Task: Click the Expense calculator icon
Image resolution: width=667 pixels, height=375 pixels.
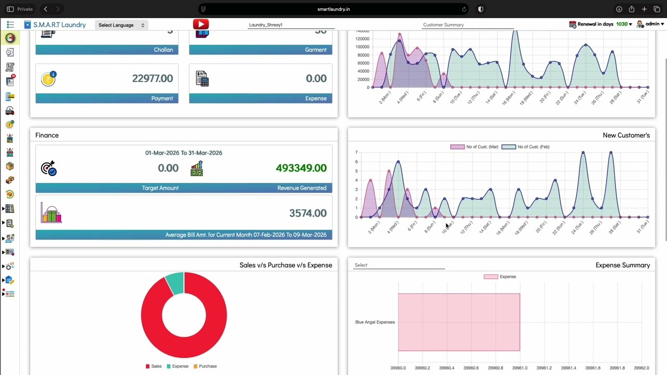Action: (x=202, y=79)
